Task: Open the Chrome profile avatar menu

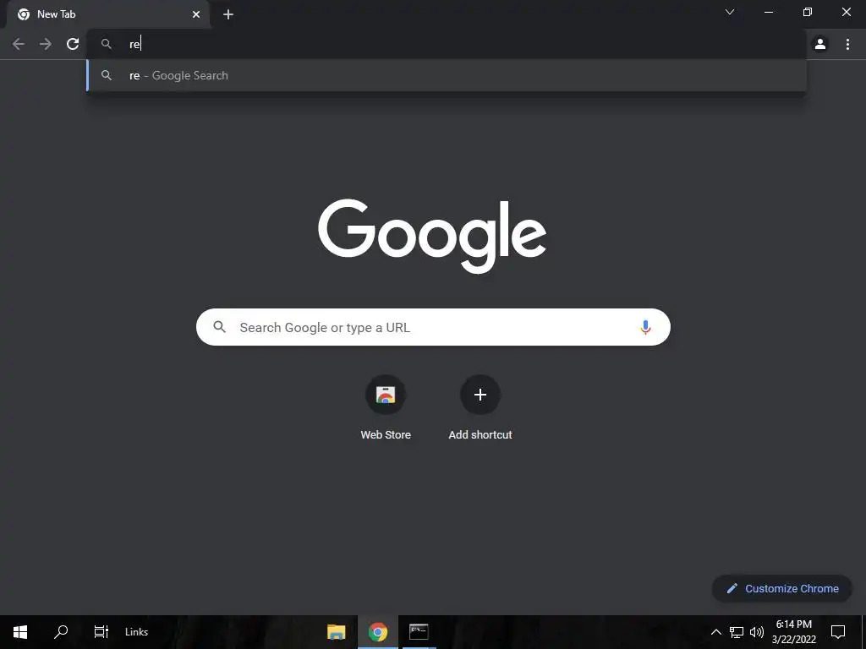Action: click(x=820, y=44)
